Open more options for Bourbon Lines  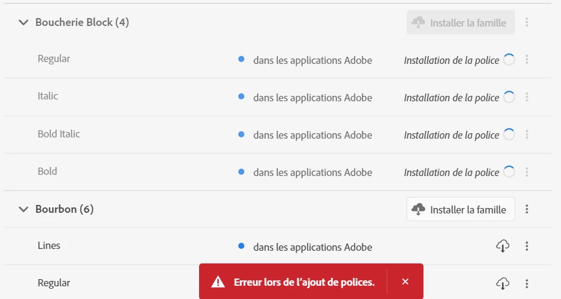click(527, 246)
